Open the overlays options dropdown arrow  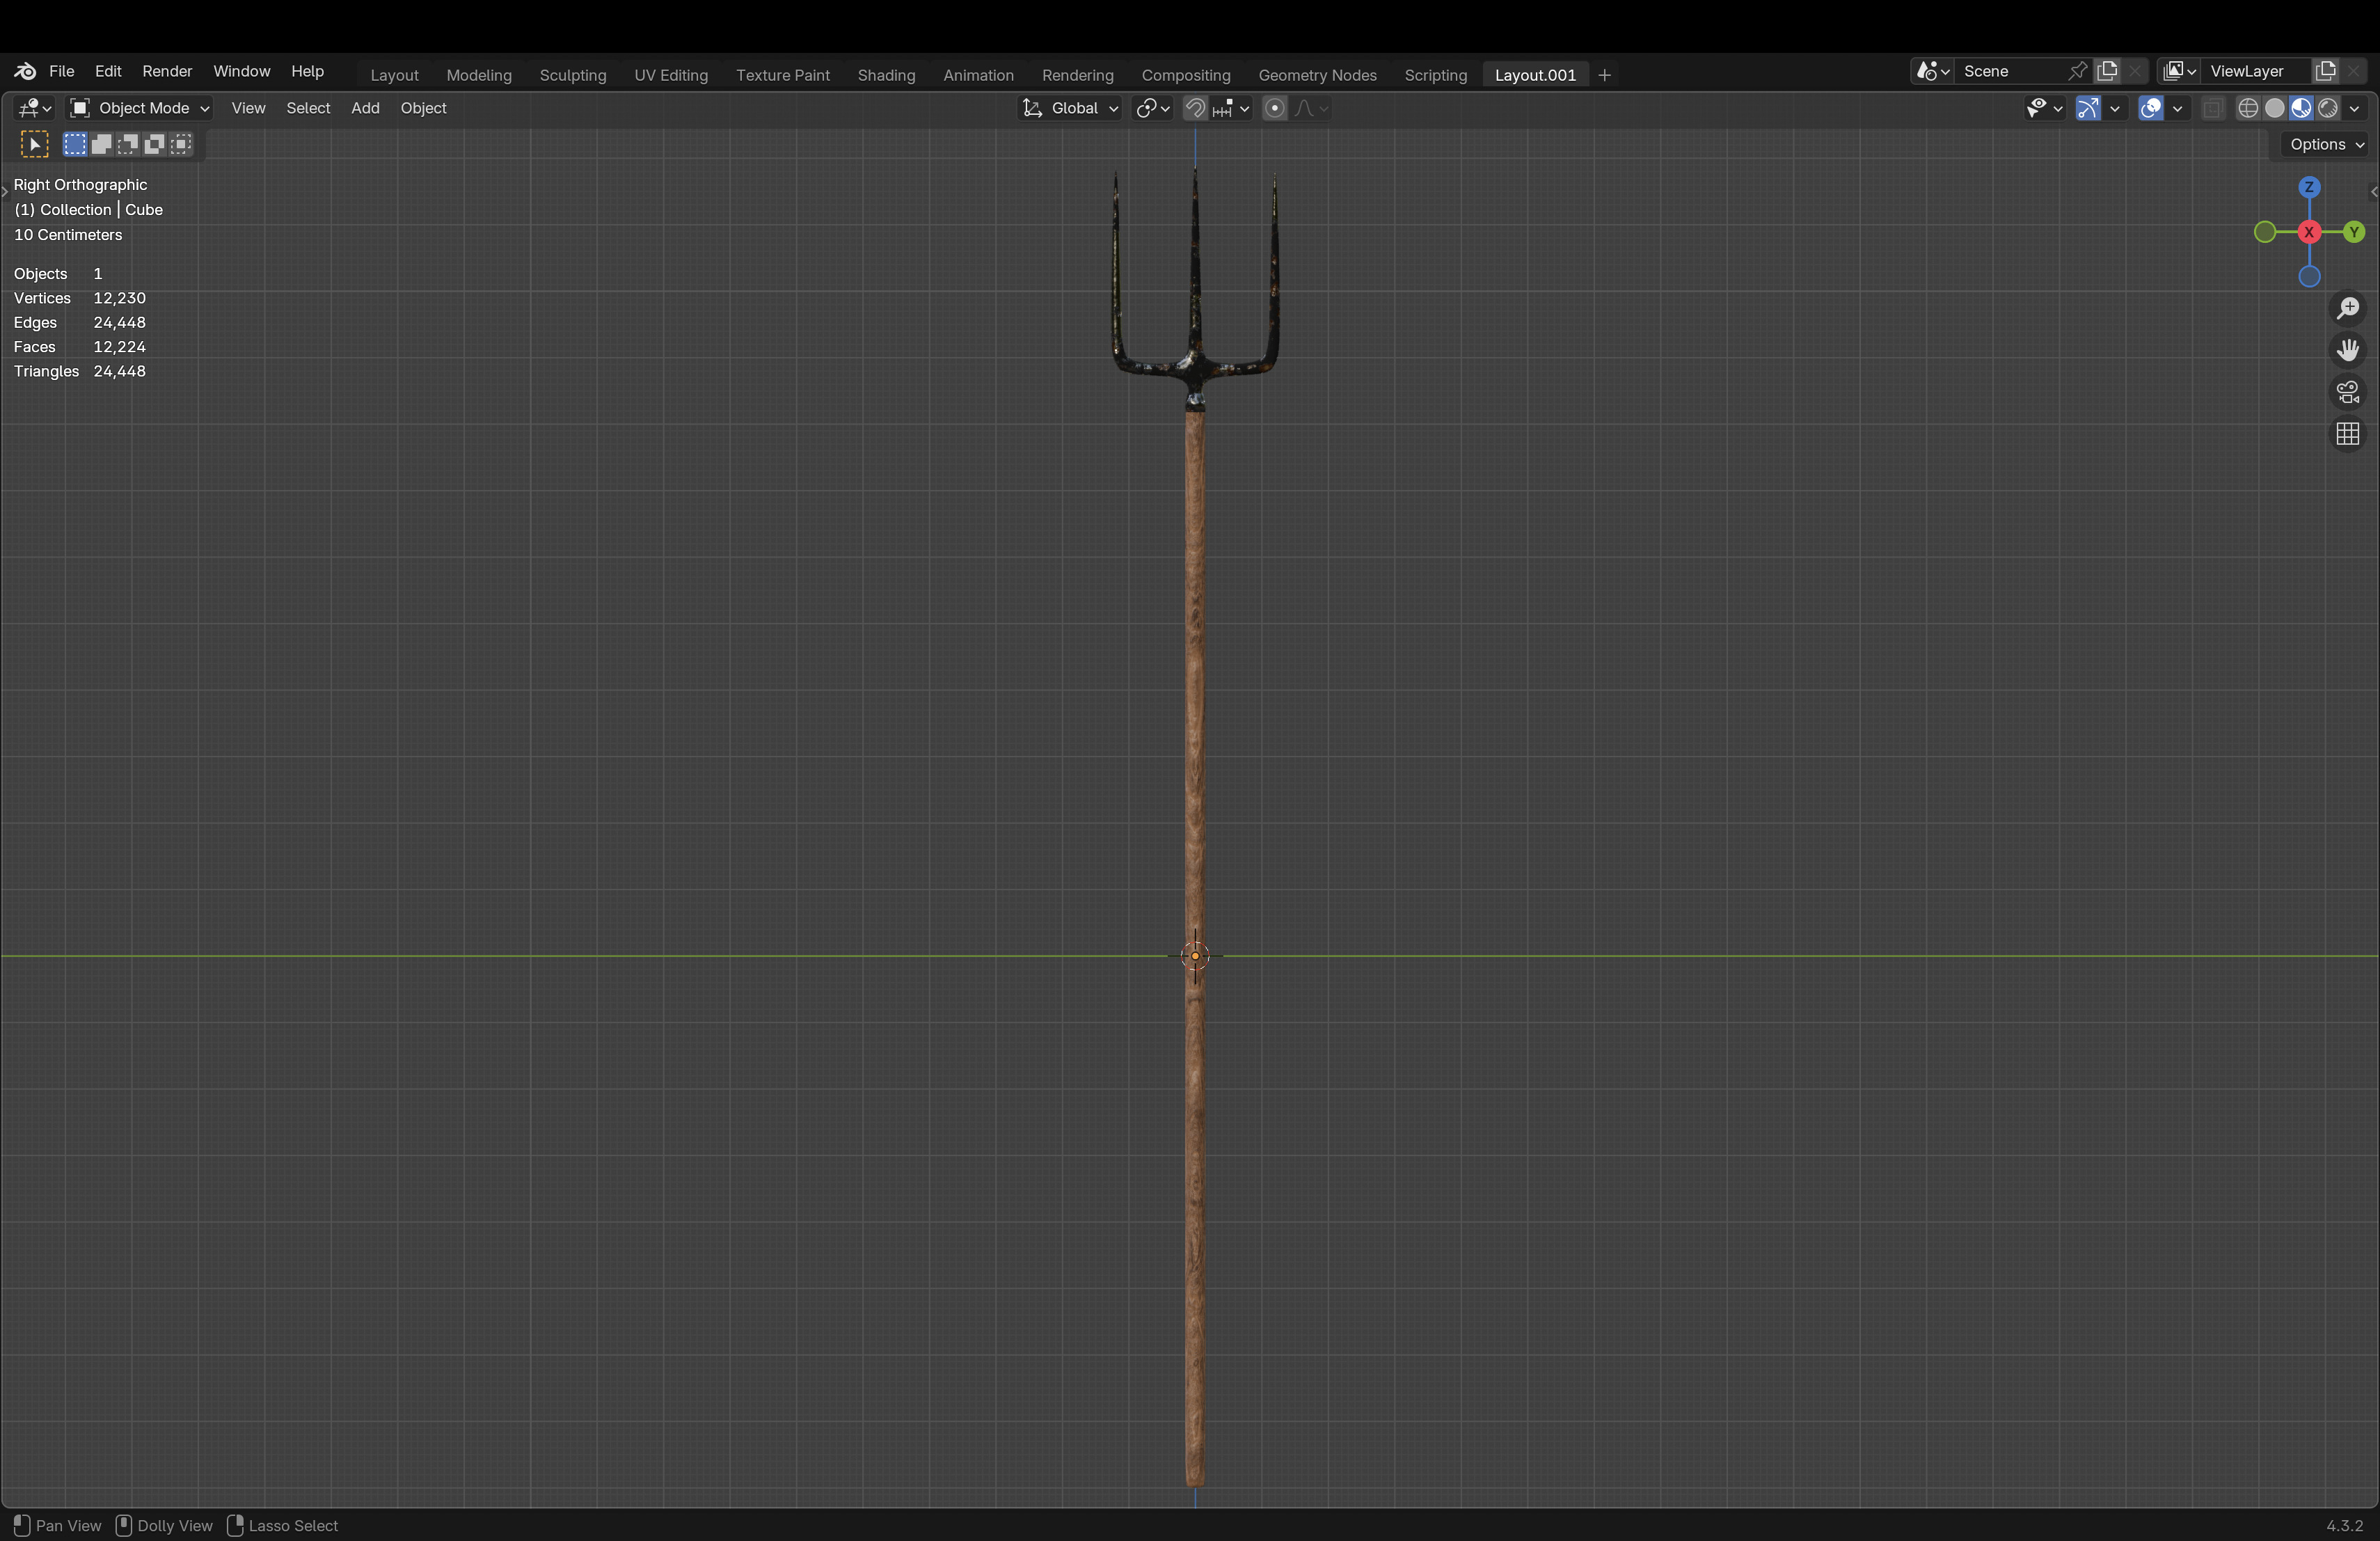[x=2176, y=108]
